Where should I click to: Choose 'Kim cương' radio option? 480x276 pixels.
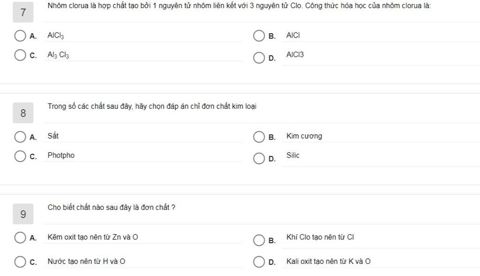259,137
